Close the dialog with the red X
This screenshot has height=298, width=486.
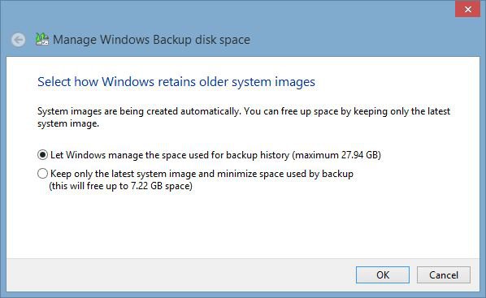coord(467,9)
